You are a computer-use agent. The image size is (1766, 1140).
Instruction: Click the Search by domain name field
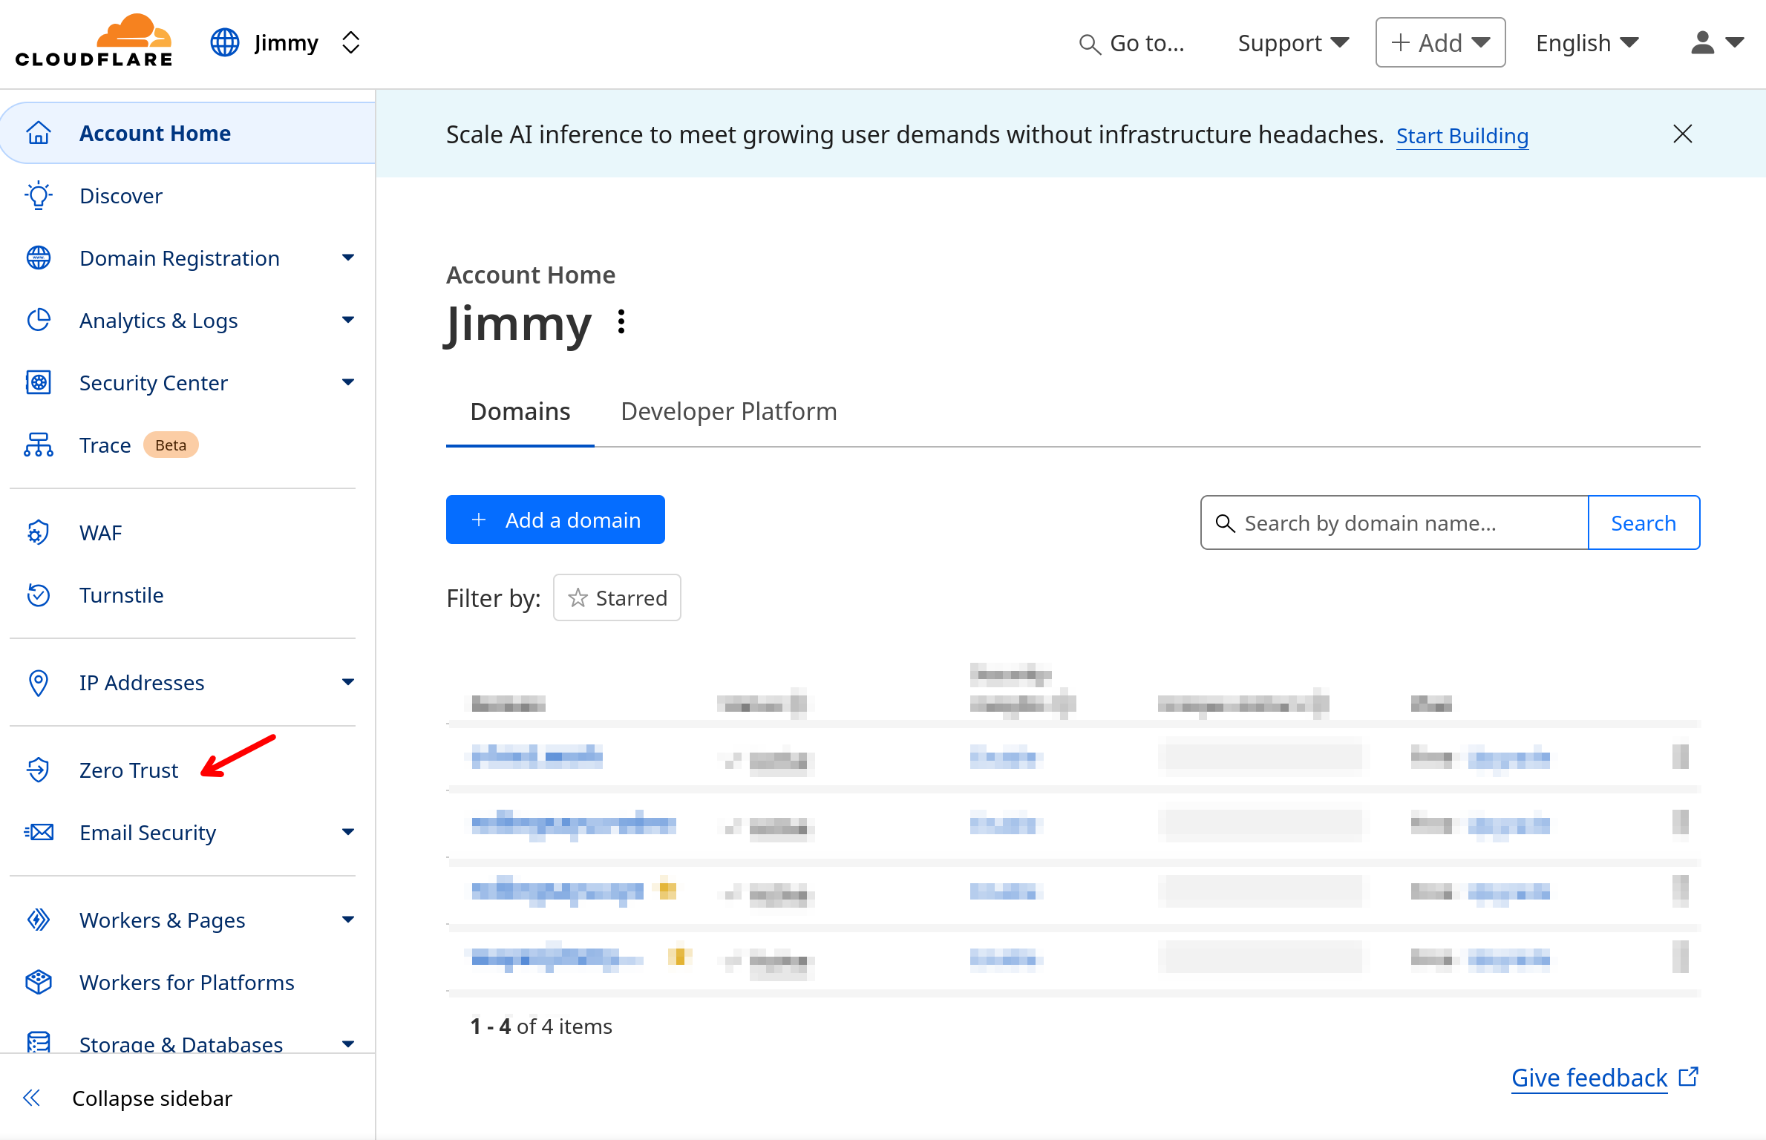(x=1394, y=522)
